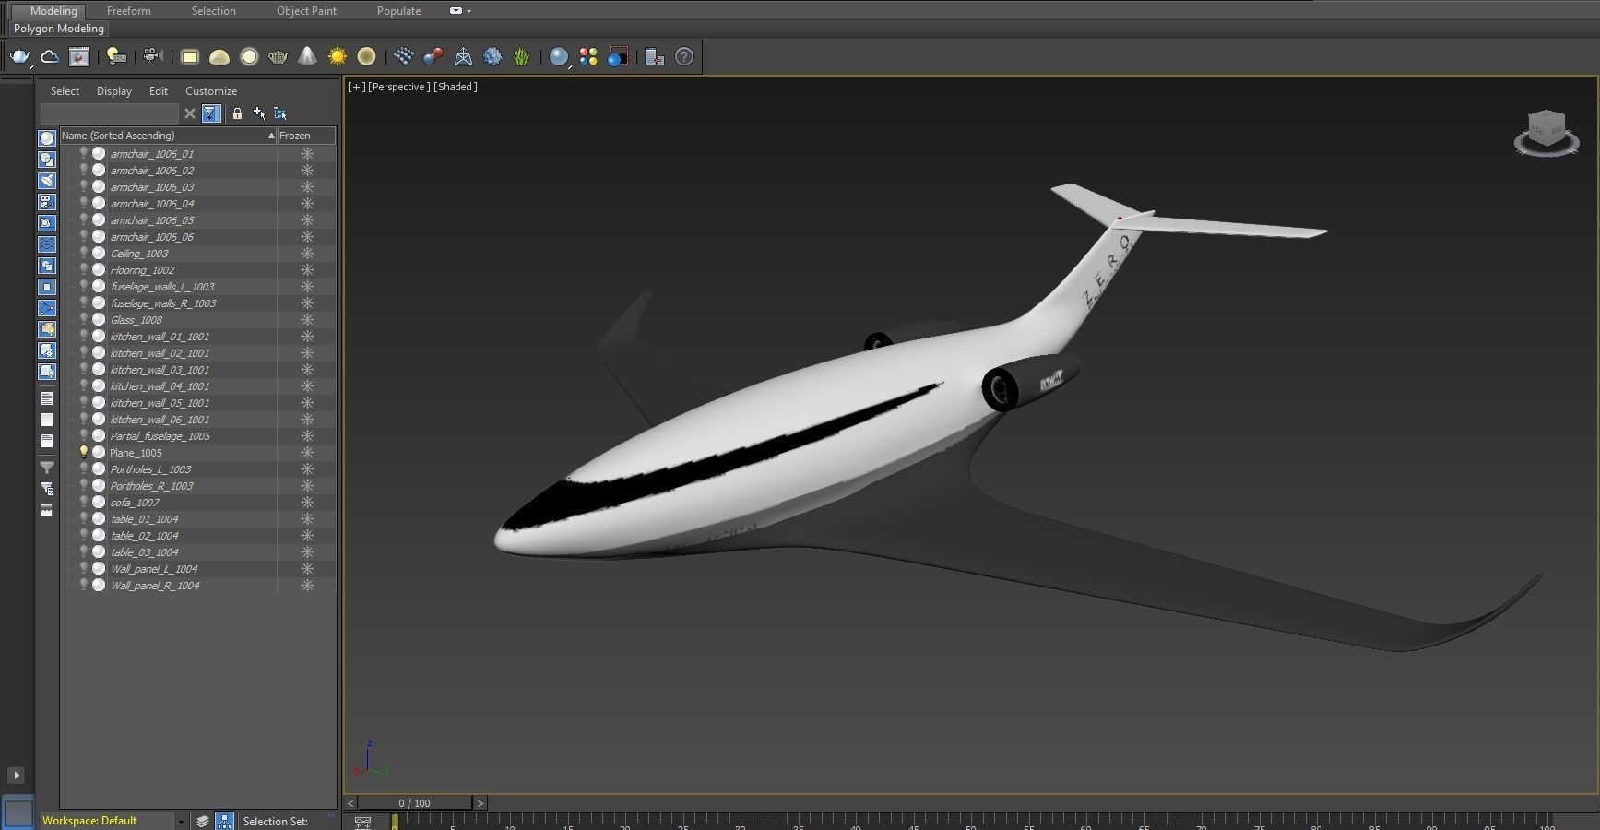
Task: Toggle the shapes display filter
Action: pos(47,160)
